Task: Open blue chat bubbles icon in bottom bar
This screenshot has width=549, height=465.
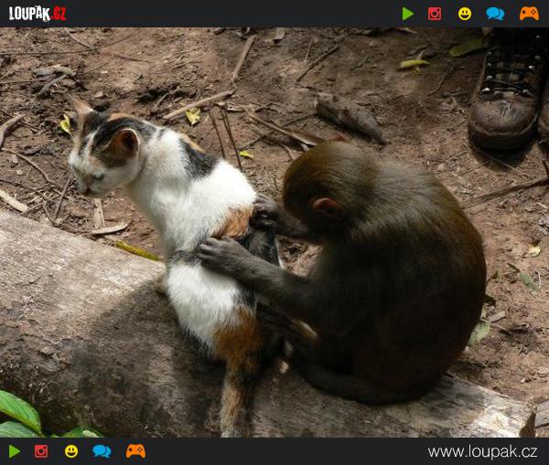Action: [x=102, y=451]
